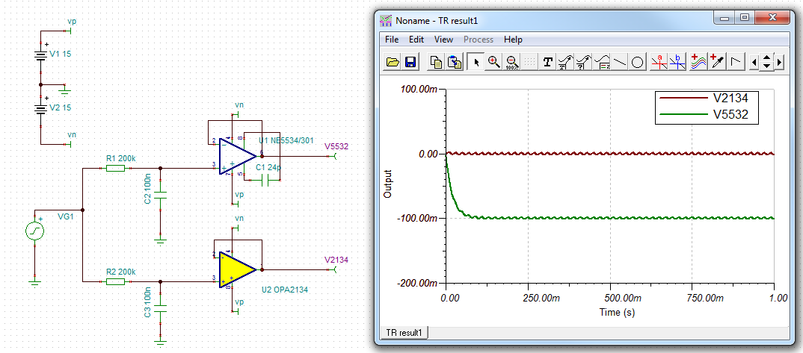803x353 pixels.
Task: Click the Save floppy disk icon
Action: tap(410, 62)
